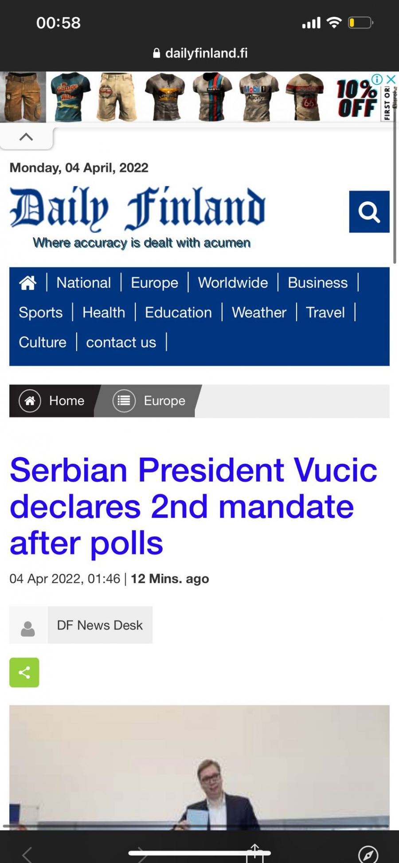Viewport: 399px width, 863px height.
Task: Open the search magnifier button
Action: coord(369,212)
